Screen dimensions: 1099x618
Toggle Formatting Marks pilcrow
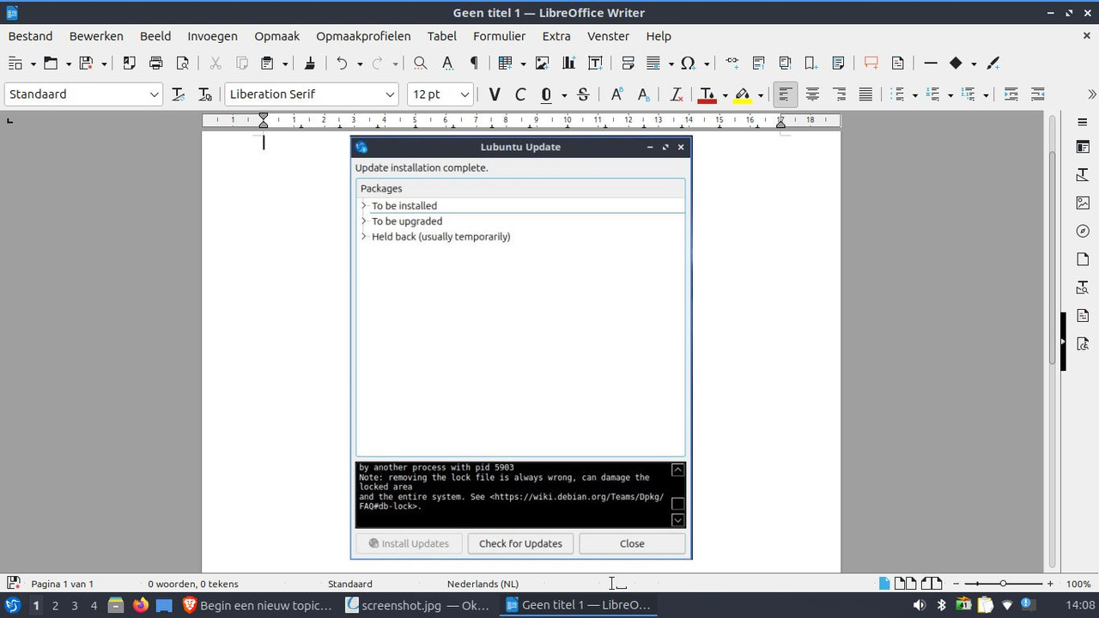click(474, 63)
